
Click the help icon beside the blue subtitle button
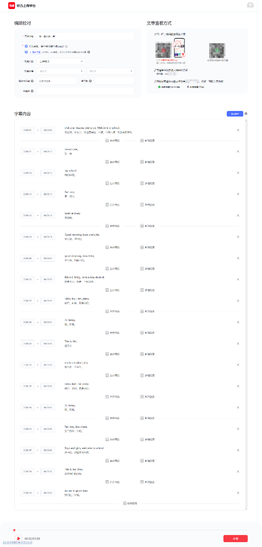246,114
